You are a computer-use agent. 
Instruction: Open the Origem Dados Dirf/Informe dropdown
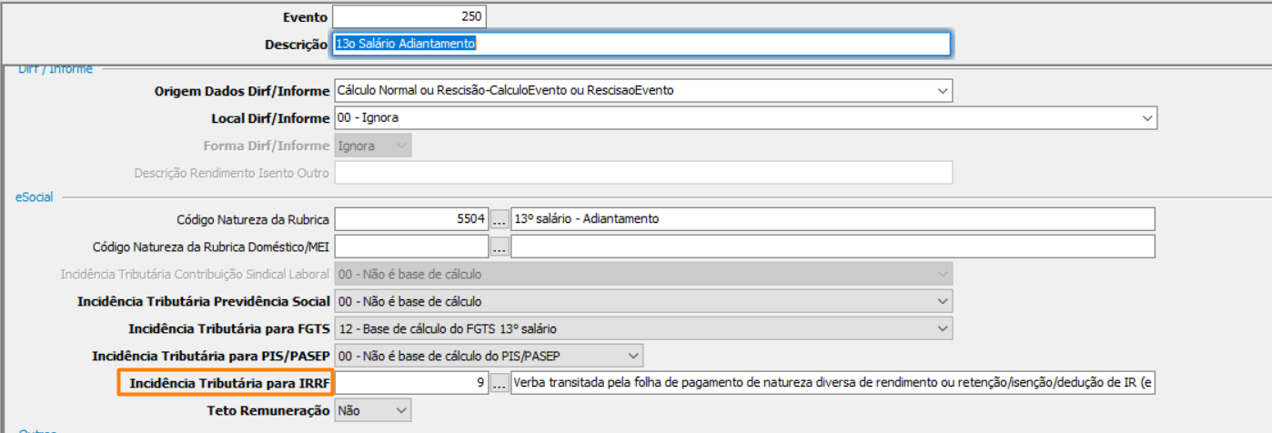(x=642, y=91)
